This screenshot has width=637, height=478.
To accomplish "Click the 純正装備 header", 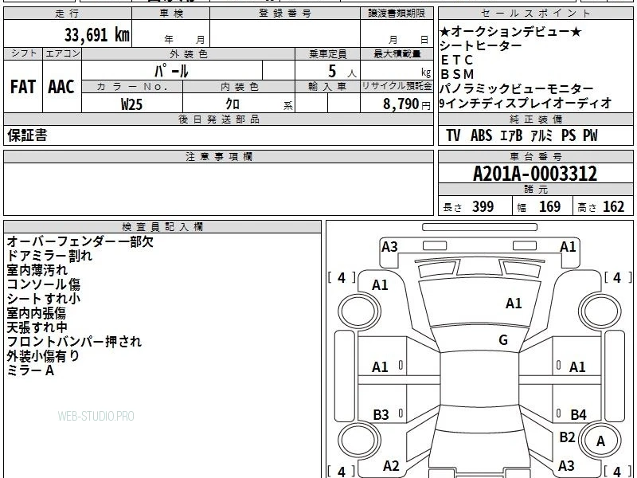I will (535, 119).
